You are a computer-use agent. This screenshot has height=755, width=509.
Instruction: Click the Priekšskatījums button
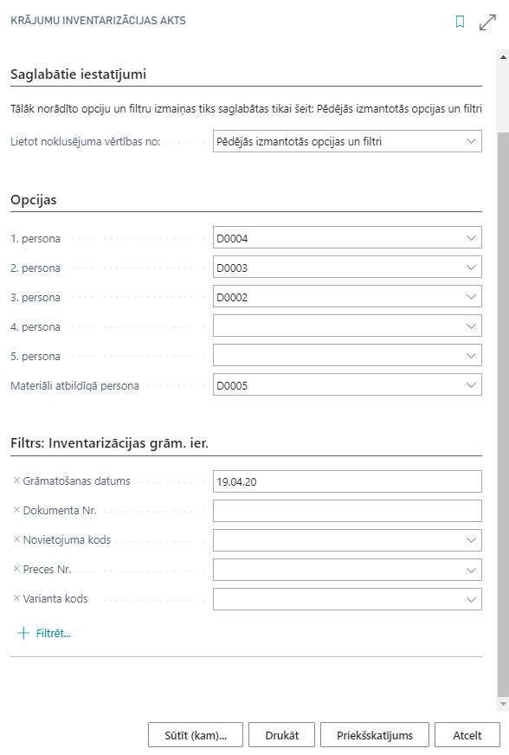pos(375,735)
